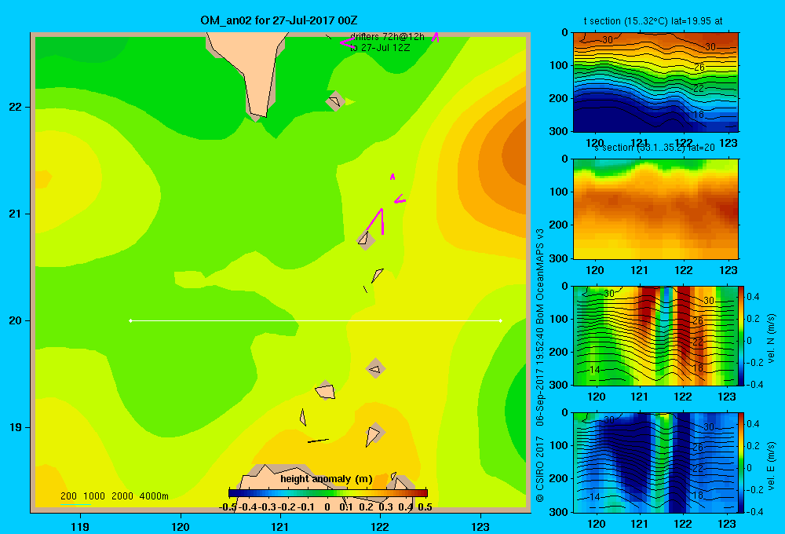Click the longitude 119 label on main map
Screen dimensions: 785x534
(80, 526)
